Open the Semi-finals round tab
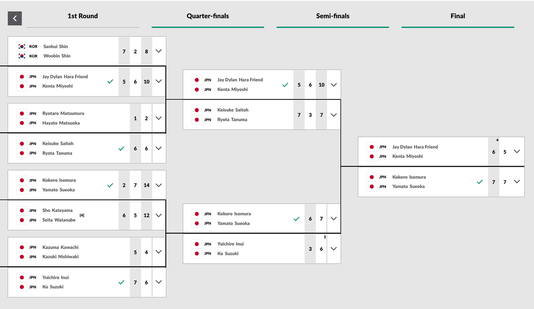The width and height of the screenshot is (534, 309). (x=332, y=16)
